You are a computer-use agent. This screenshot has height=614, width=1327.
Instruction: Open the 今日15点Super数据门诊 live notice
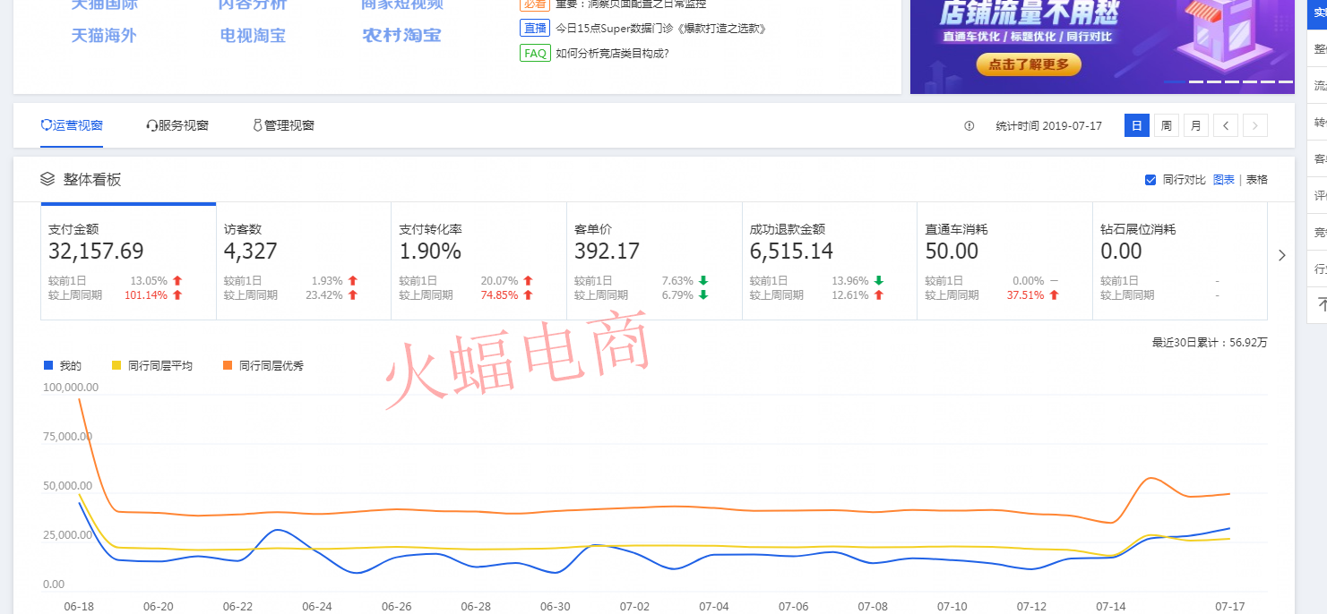(660, 29)
